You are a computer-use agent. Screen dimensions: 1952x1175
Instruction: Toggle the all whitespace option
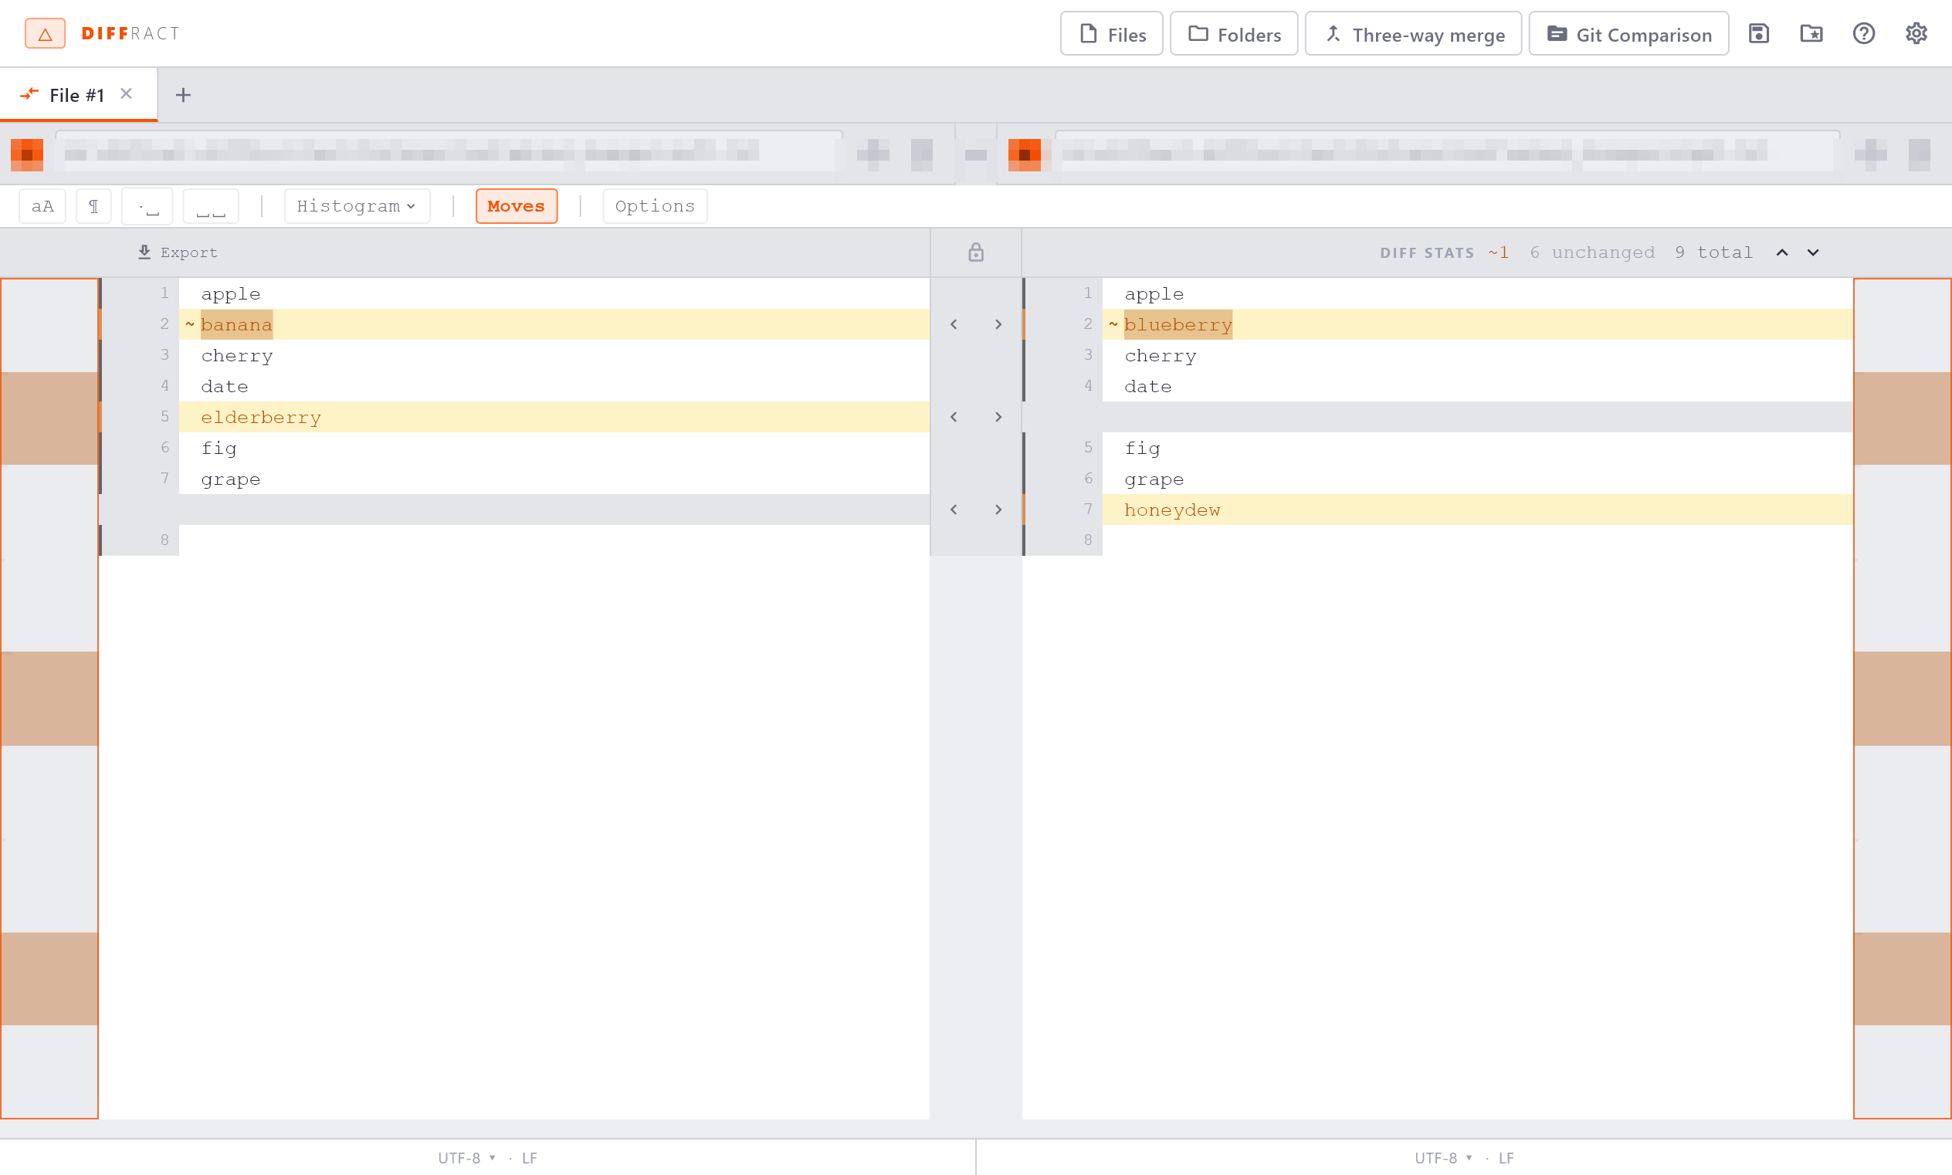tap(211, 206)
